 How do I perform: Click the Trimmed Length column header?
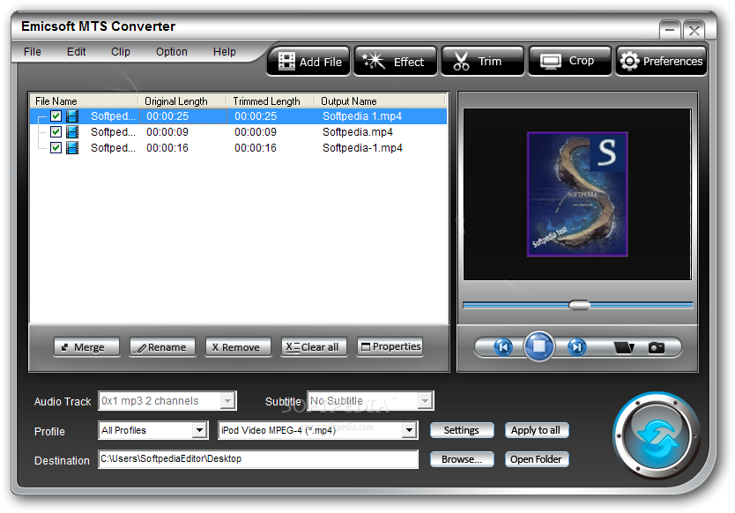coord(271,100)
